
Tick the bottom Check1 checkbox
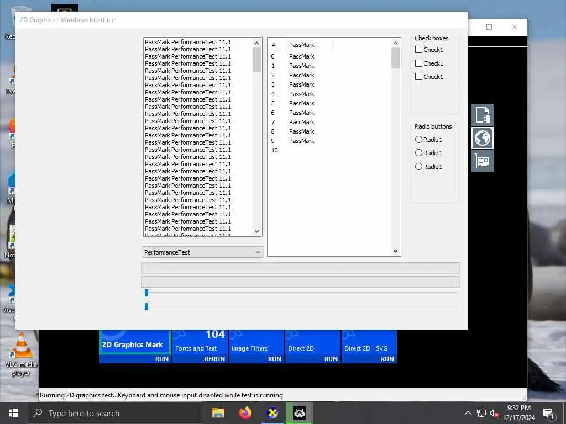coord(419,76)
